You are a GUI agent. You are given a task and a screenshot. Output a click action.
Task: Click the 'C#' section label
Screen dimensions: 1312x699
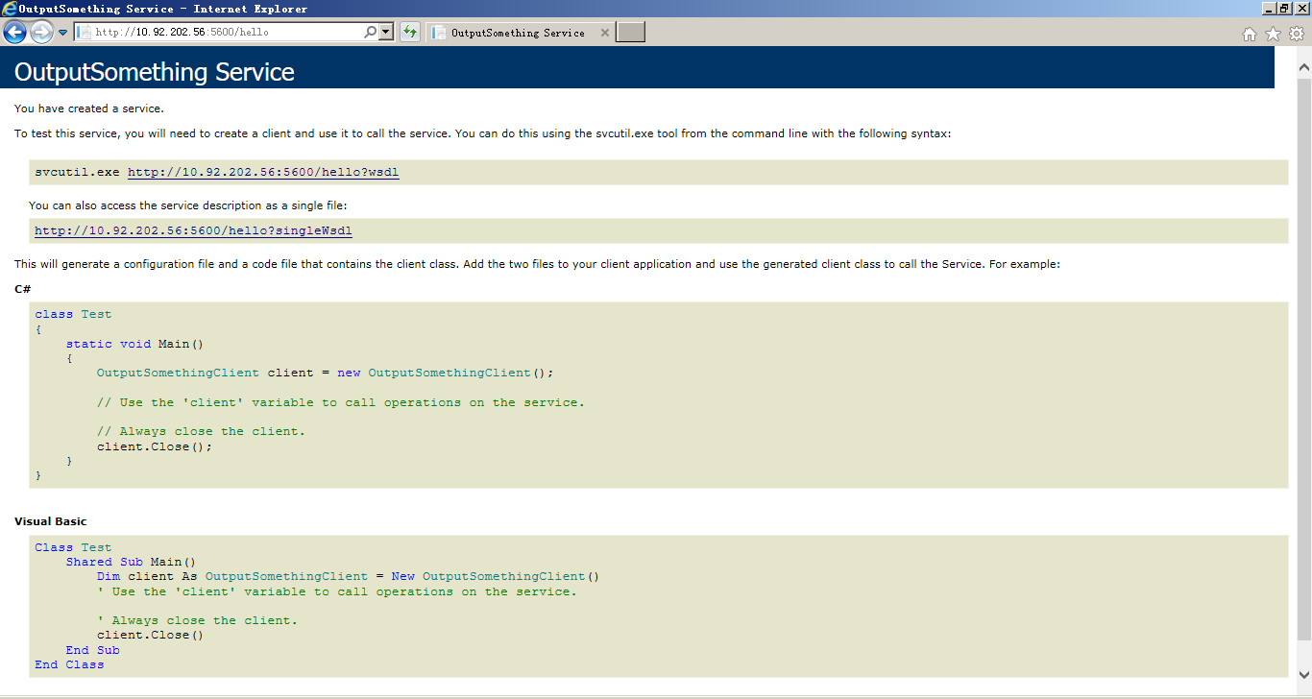(x=24, y=289)
